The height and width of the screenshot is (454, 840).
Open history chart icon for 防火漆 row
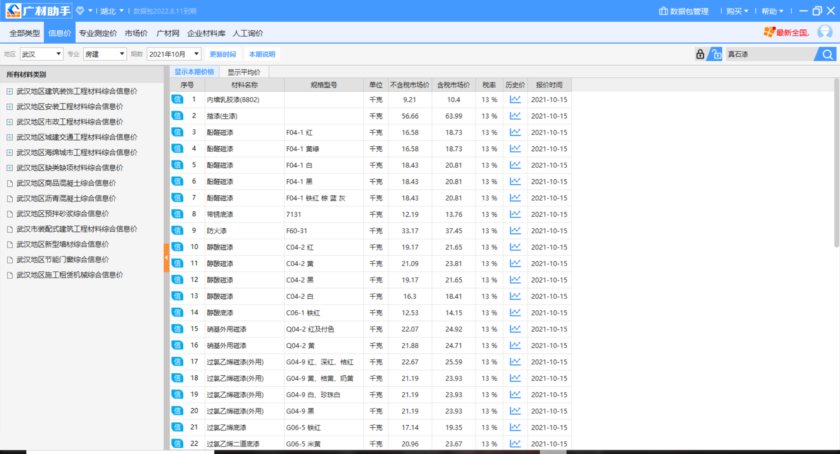pos(515,231)
